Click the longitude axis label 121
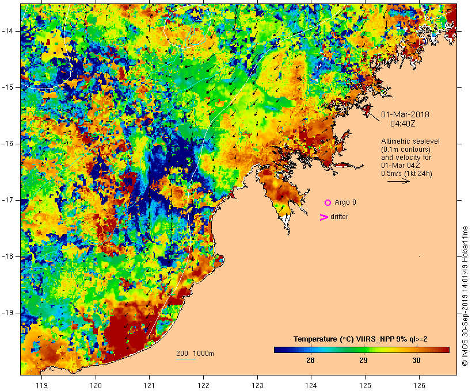 149,386
